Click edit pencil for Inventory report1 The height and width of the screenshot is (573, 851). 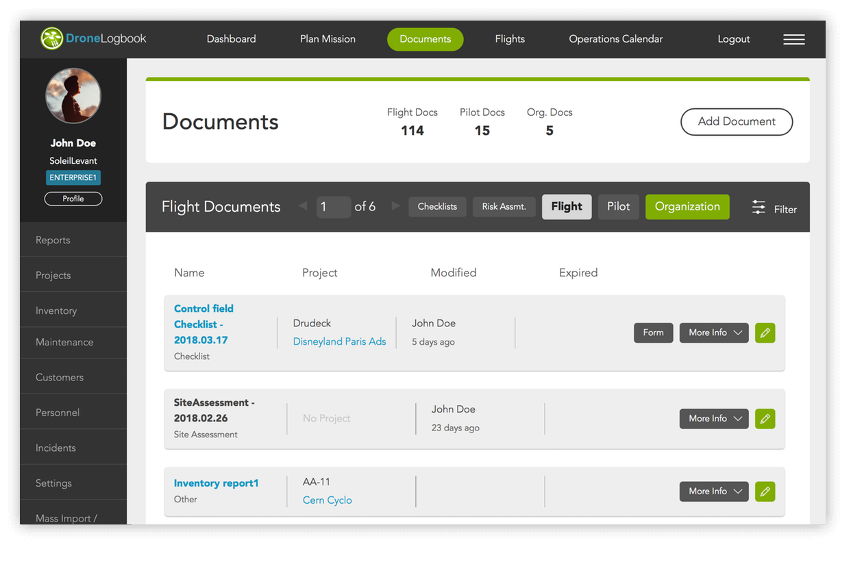(765, 491)
